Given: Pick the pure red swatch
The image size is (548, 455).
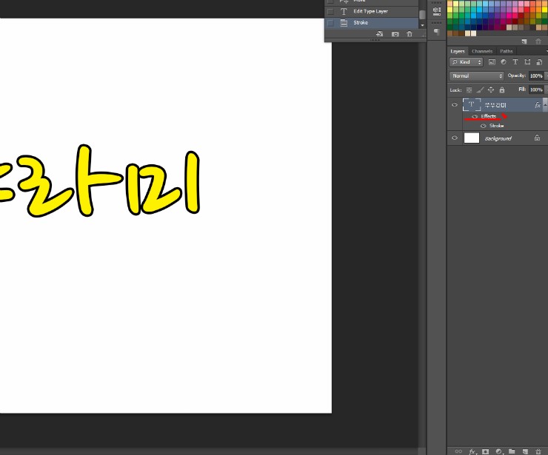Looking at the screenshot, I should (x=527, y=10).
